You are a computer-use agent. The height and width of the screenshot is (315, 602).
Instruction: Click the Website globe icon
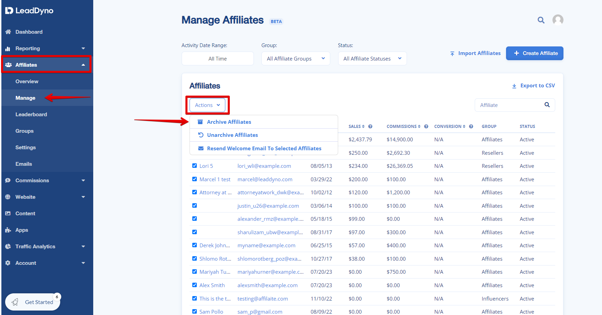click(8, 197)
